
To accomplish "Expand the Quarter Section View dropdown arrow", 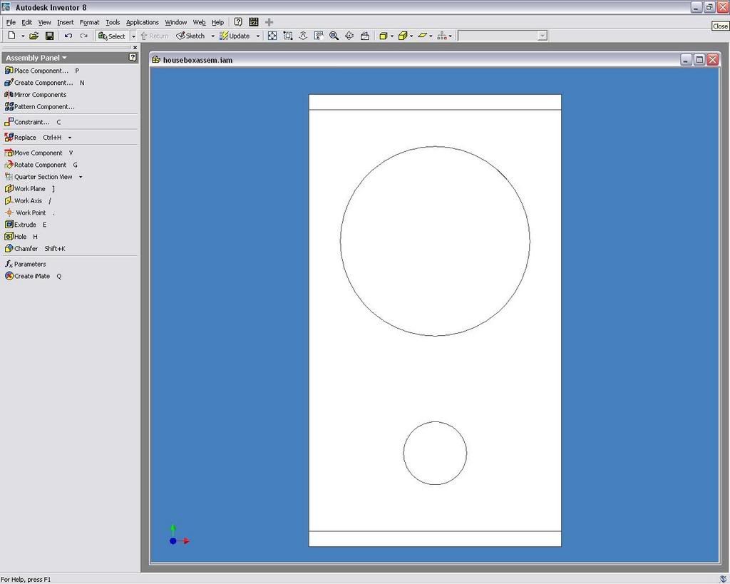I will pos(81,177).
